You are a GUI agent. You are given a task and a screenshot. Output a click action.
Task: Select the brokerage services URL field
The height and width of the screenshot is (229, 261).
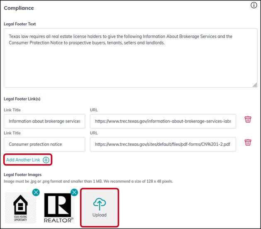point(163,121)
